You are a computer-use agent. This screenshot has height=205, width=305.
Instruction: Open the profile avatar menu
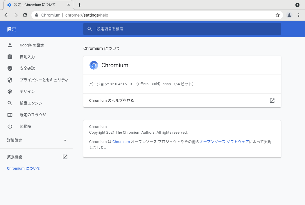coord(289,15)
